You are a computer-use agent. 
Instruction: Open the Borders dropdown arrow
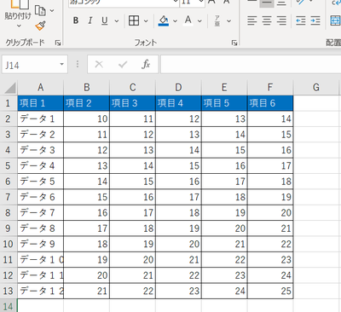[x=146, y=21]
